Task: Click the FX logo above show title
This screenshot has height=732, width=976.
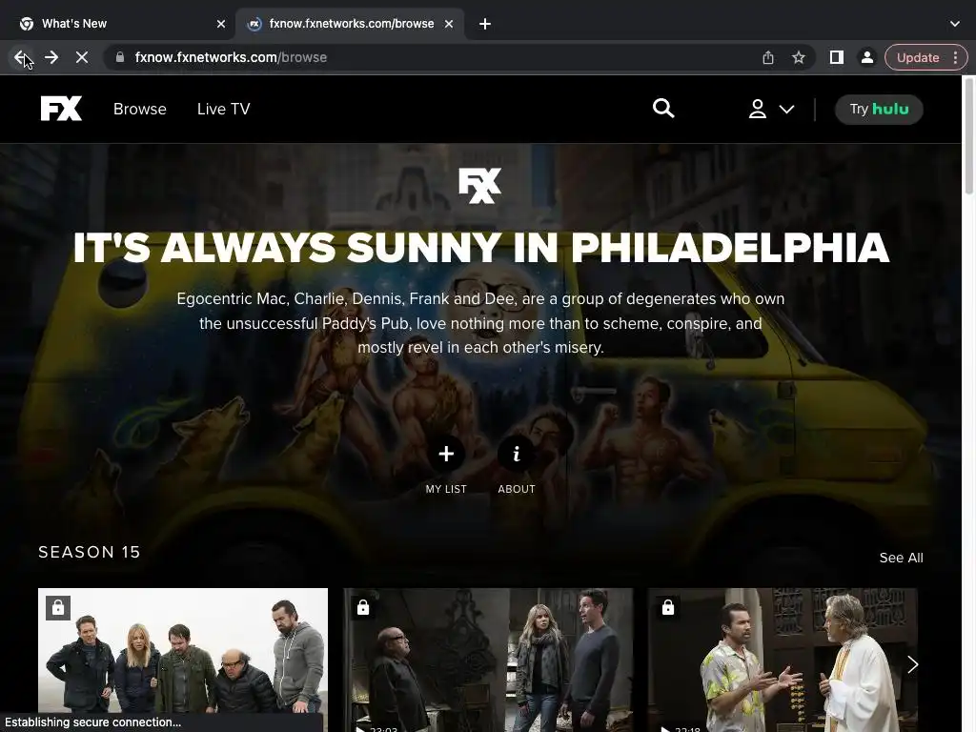Action: coord(480,186)
